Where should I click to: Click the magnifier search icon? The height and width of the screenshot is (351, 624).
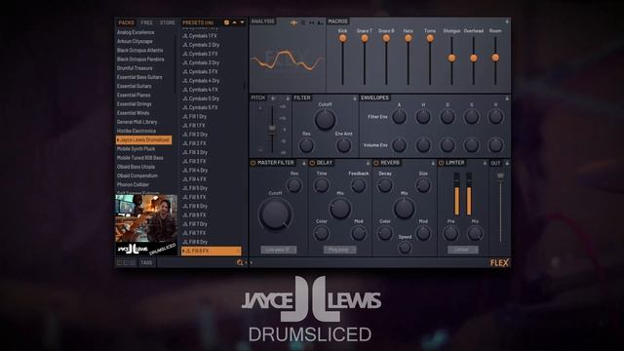point(240,262)
